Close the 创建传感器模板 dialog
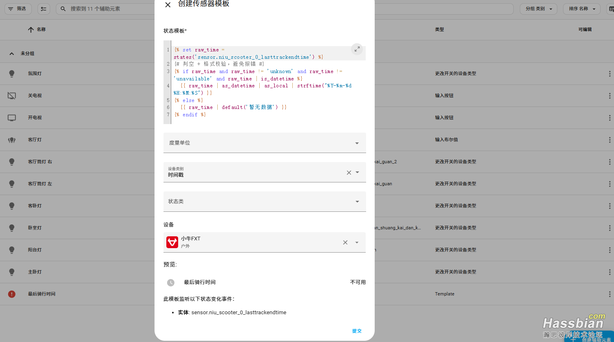The height and width of the screenshot is (342, 614). click(x=168, y=5)
